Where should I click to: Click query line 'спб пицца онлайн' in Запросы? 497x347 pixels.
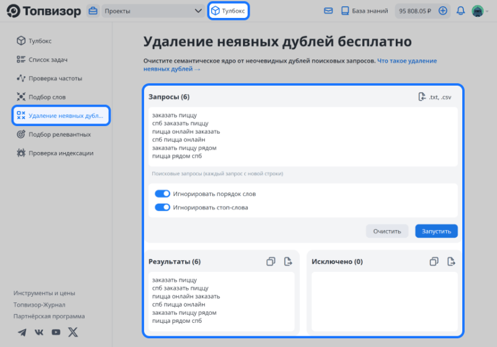pyautogui.click(x=178, y=140)
